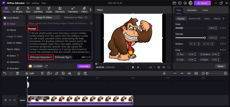Open the Media tab icon
Image resolution: width=230 pixels, height=107 pixels.
pos(6,8)
